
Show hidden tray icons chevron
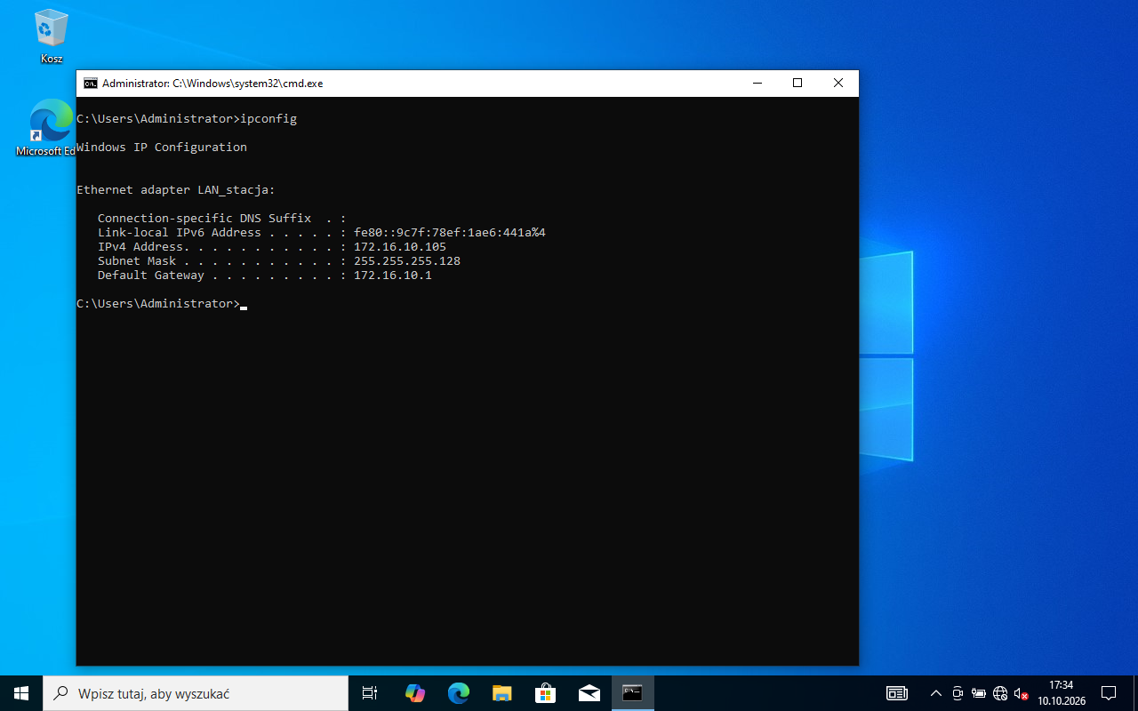pyautogui.click(x=935, y=693)
